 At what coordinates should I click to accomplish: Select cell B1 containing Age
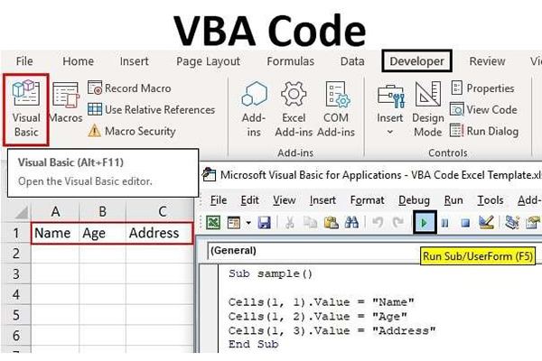(x=102, y=233)
